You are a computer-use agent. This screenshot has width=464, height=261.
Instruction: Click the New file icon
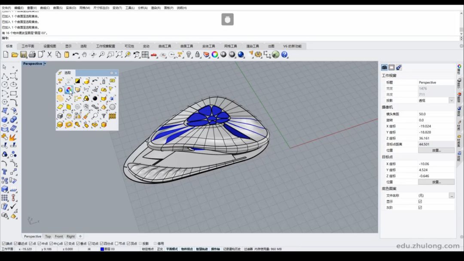pyautogui.click(x=6, y=55)
